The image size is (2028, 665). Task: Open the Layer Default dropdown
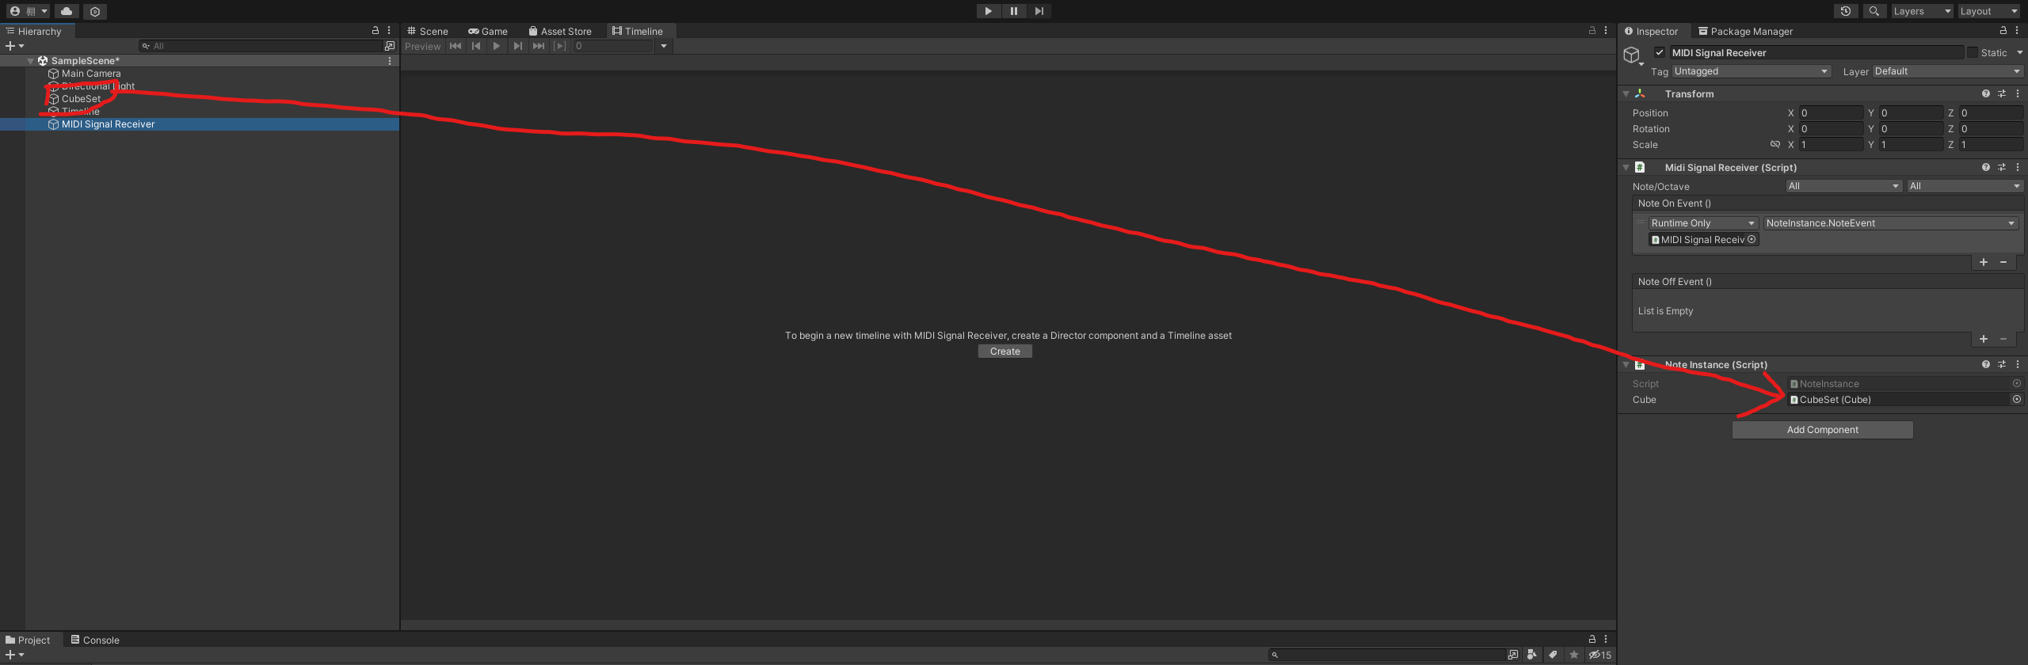[x=1948, y=71]
